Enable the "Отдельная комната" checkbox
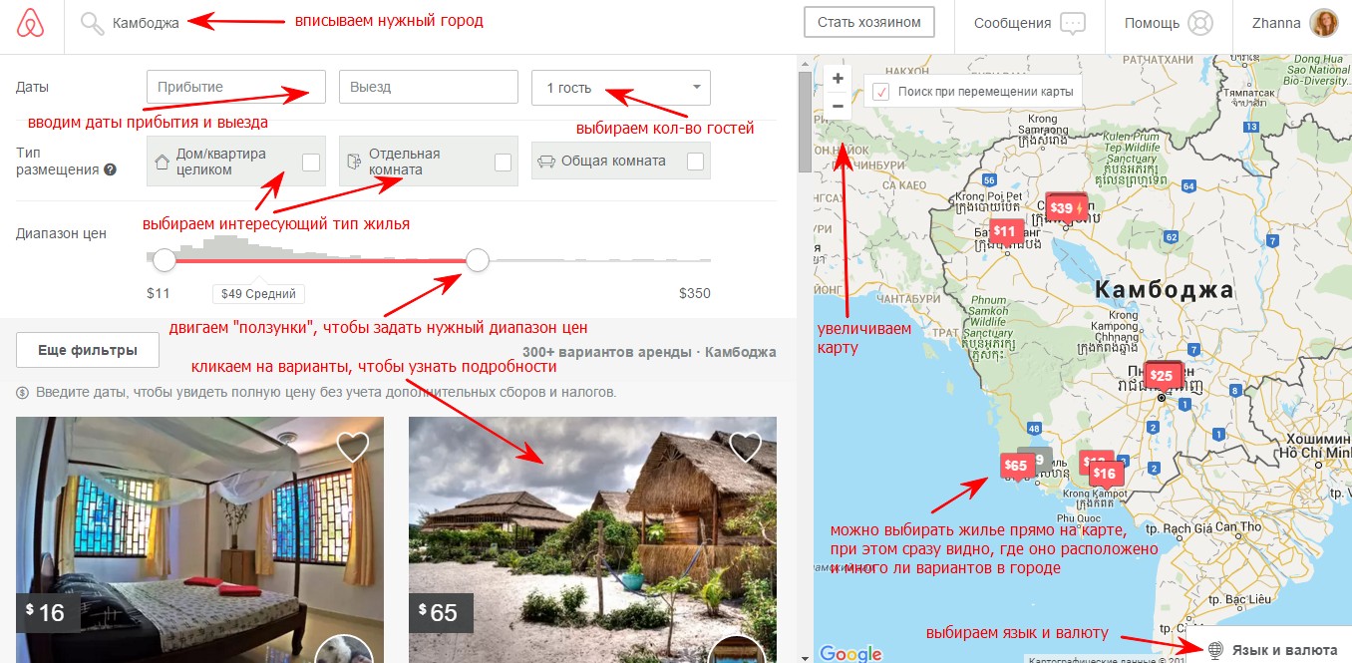 click(x=504, y=162)
